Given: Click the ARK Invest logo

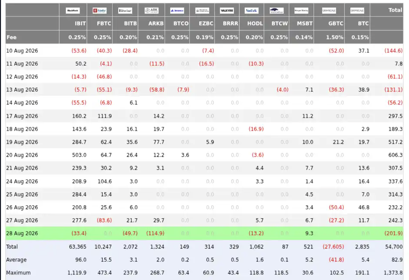Looking at the screenshot, I should tap(152, 11).
